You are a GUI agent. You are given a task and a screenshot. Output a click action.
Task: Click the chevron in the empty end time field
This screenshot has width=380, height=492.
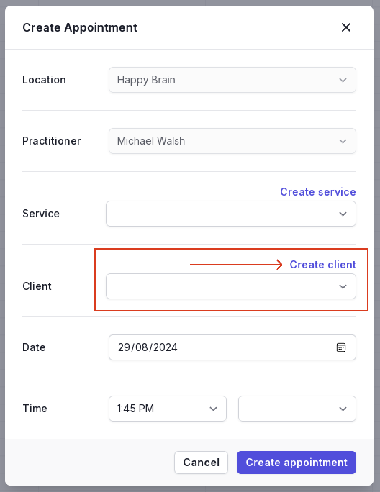343,409
